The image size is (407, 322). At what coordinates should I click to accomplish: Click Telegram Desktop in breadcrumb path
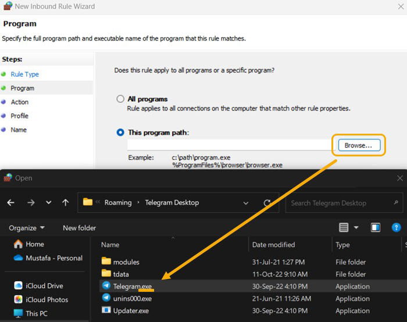point(172,203)
